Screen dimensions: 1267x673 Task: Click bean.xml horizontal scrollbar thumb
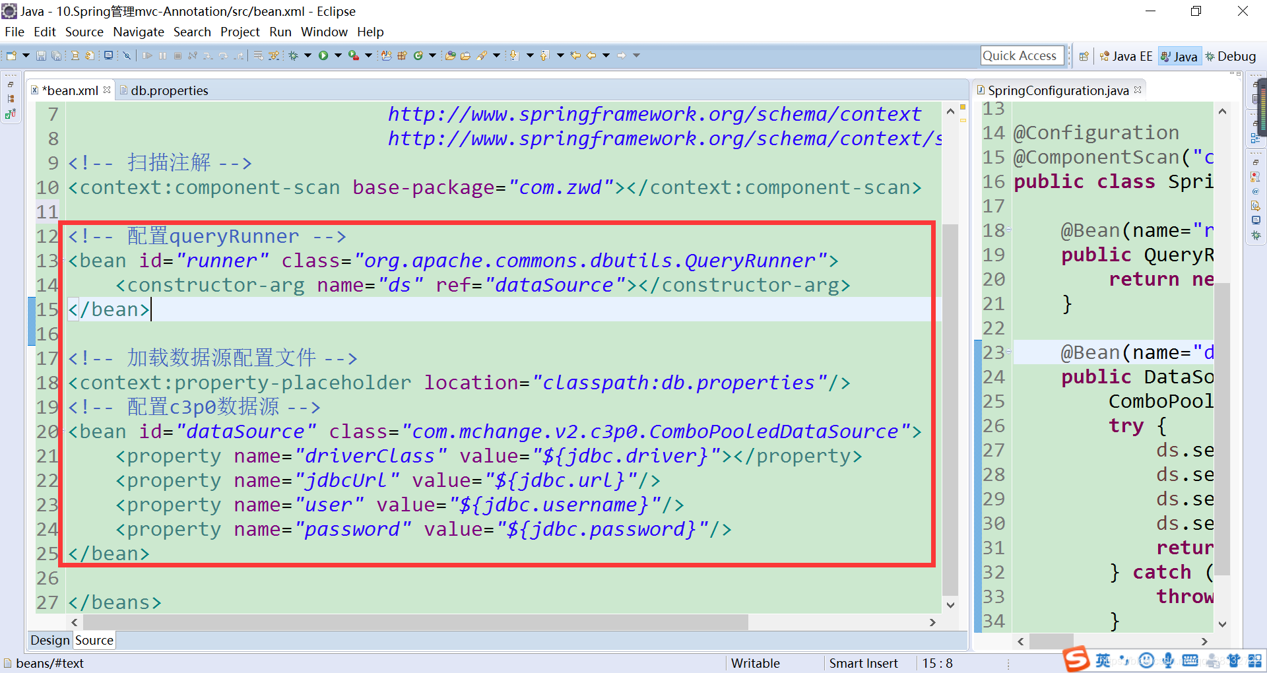416,622
